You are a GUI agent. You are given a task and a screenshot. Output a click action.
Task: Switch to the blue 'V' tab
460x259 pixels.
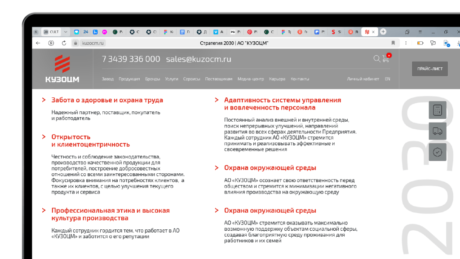pos(218,32)
